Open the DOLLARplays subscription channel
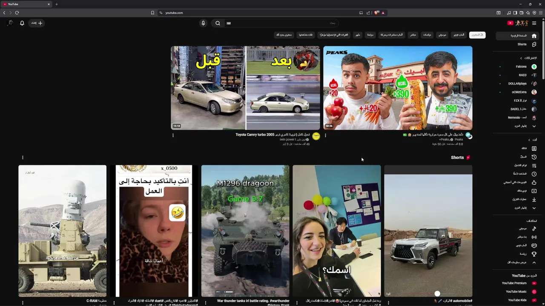The height and width of the screenshot is (306, 545). pyautogui.click(x=518, y=83)
